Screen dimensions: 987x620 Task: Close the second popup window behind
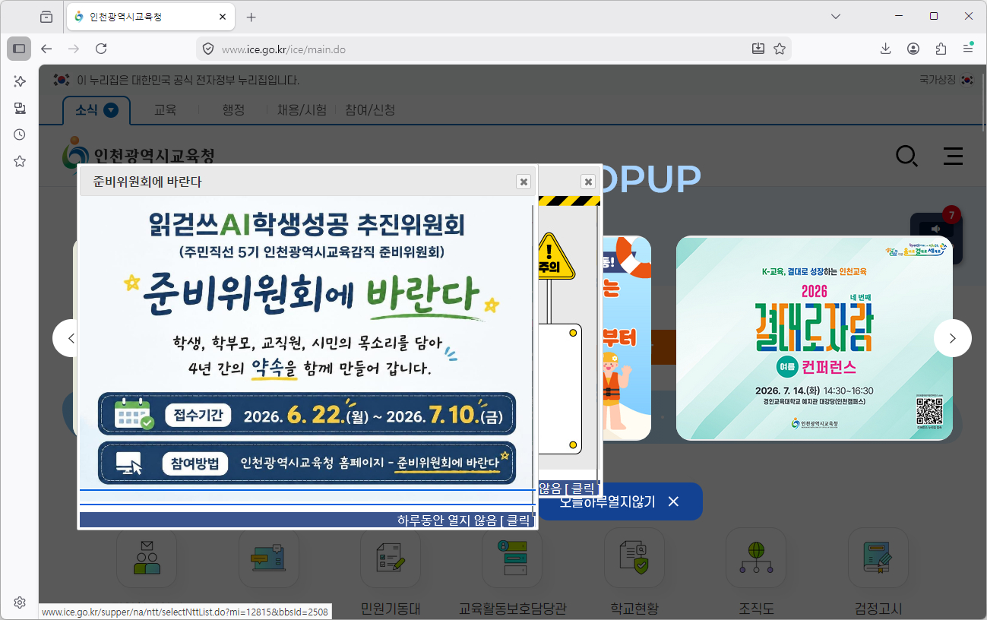(x=587, y=182)
